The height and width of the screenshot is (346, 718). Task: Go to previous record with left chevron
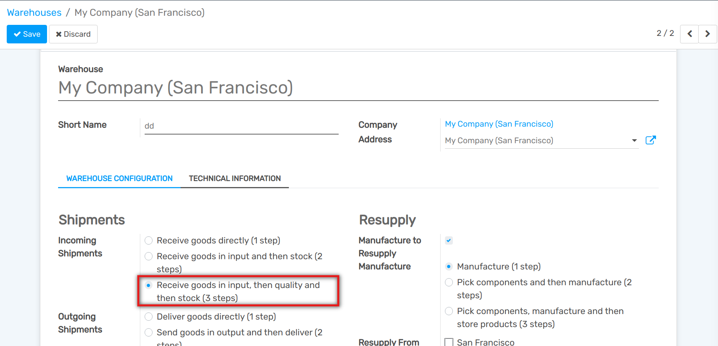click(689, 34)
